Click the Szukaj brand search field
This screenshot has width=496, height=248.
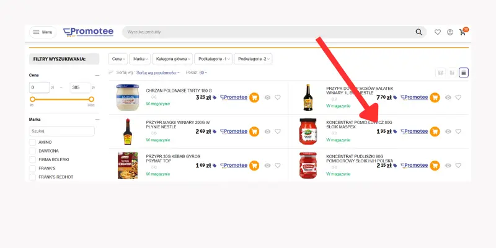[x=61, y=131]
